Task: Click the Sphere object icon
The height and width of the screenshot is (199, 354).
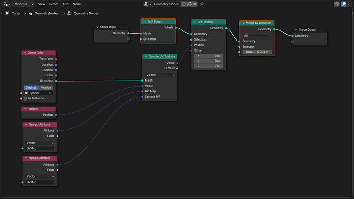Action: (26, 93)
